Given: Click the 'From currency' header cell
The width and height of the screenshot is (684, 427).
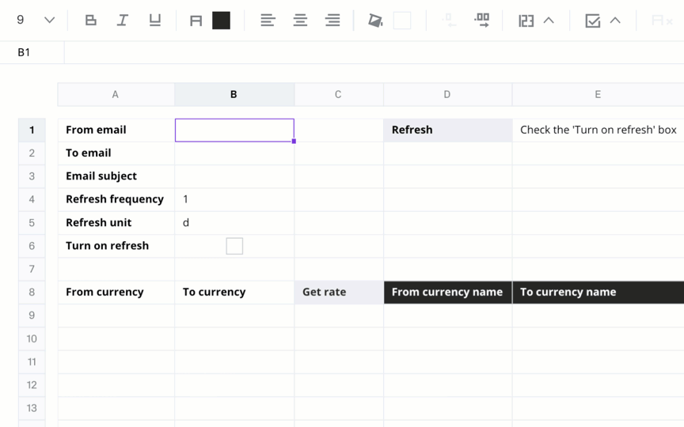Looking at the screenshot, I should point(116,293).
